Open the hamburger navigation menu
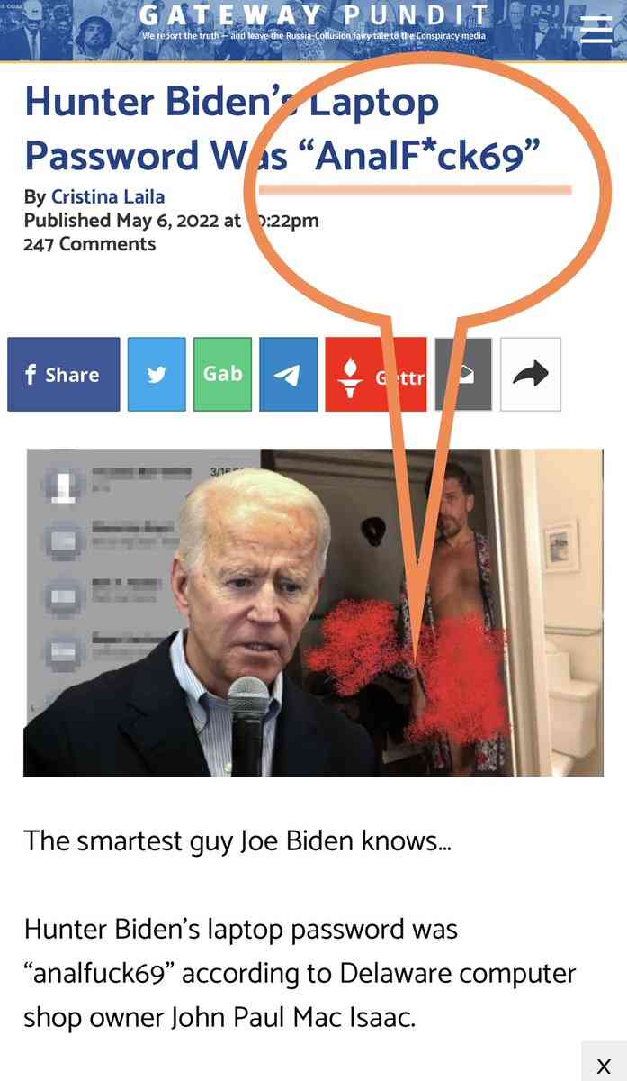Viewport: 627px width, 1081px height. click(596, 31)
